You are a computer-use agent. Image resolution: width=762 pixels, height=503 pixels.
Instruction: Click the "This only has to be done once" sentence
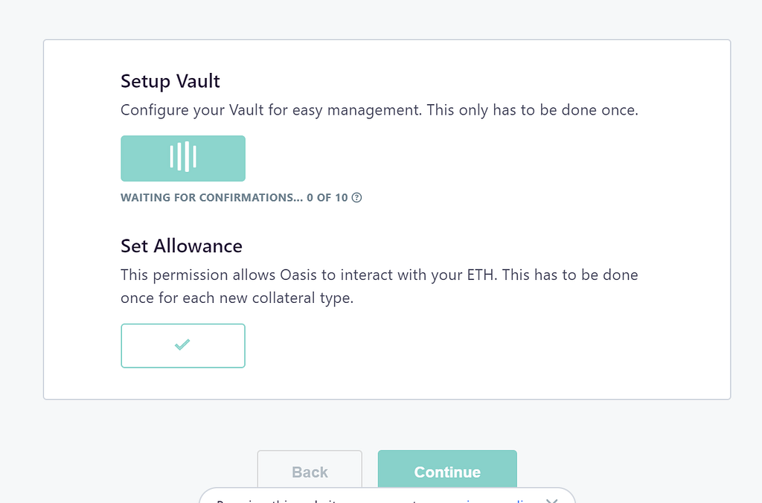(x=533, y=110)
